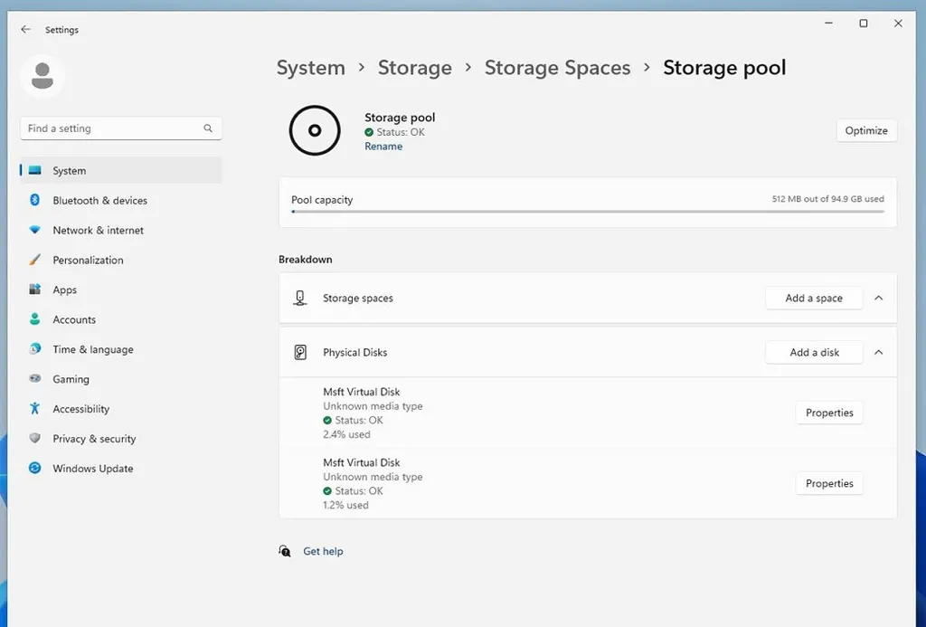Click the Accessibility icon in sidebar
Screen dimensions: 926x627
coord(34,409)
